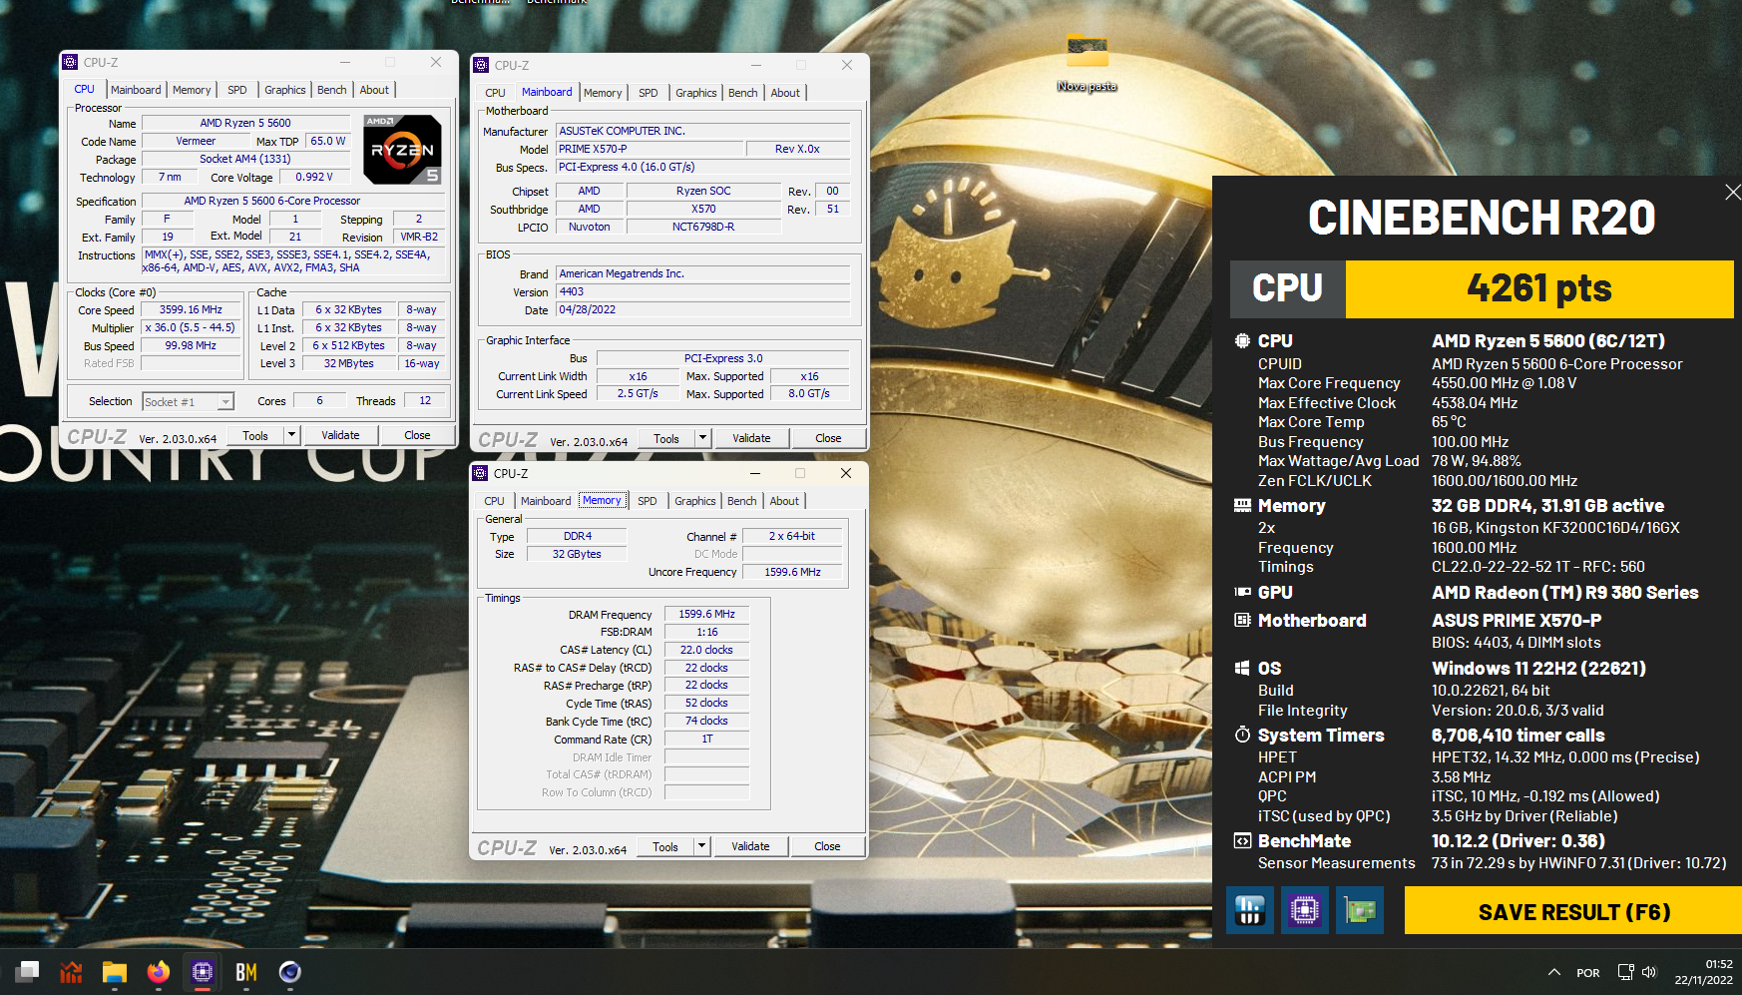Expand Tools dropdown arrow in CPU window
The height and width of the screenshot is (995, 1742).
291,435
